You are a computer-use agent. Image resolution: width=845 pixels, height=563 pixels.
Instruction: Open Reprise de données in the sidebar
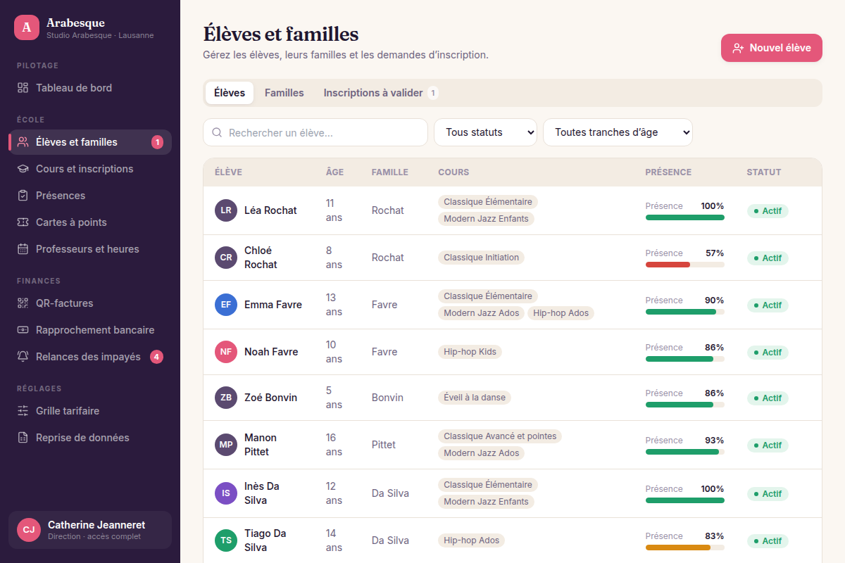(x=90, y=438)
